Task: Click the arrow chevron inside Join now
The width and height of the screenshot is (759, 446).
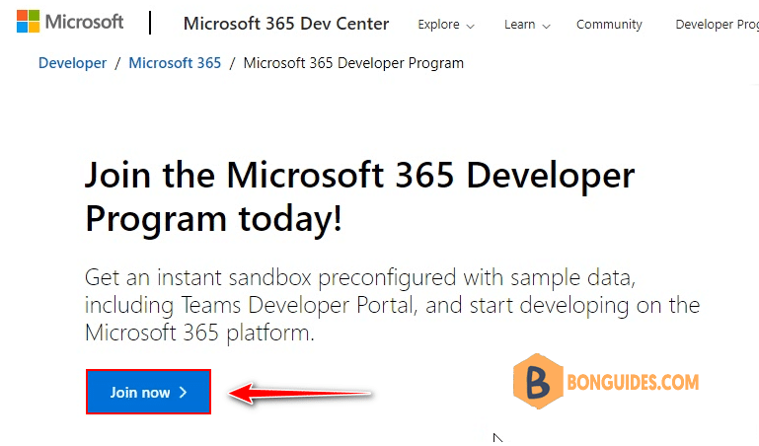Action: (183, 393)
